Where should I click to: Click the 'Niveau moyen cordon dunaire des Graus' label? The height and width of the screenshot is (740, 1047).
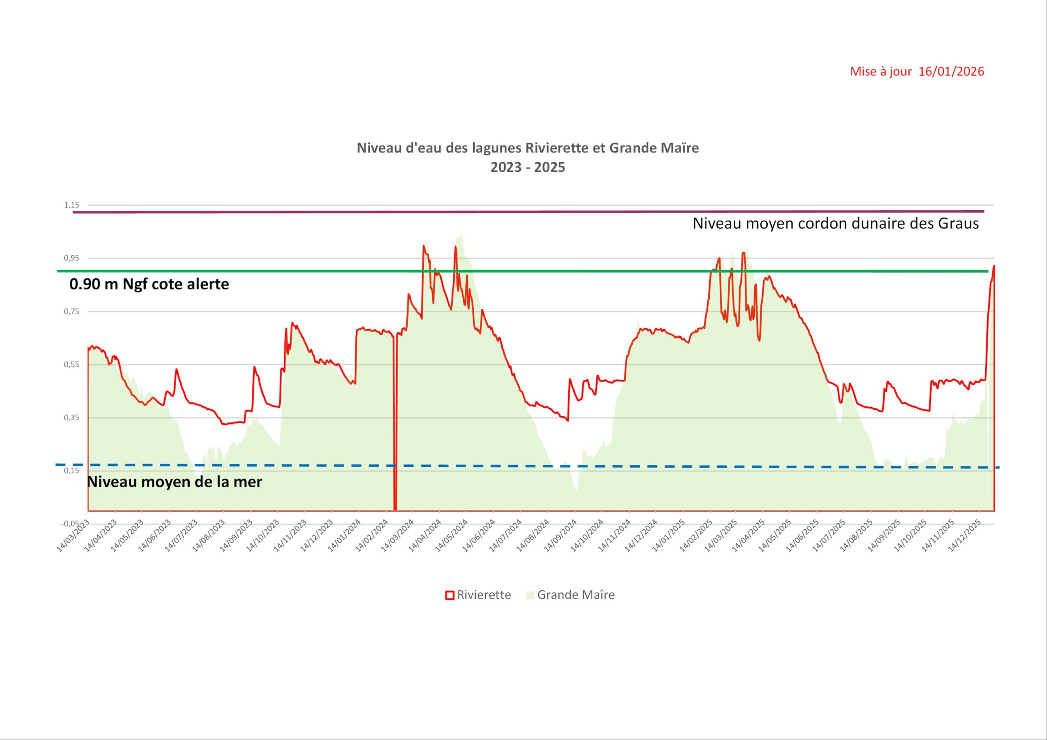tap(836, 224)
